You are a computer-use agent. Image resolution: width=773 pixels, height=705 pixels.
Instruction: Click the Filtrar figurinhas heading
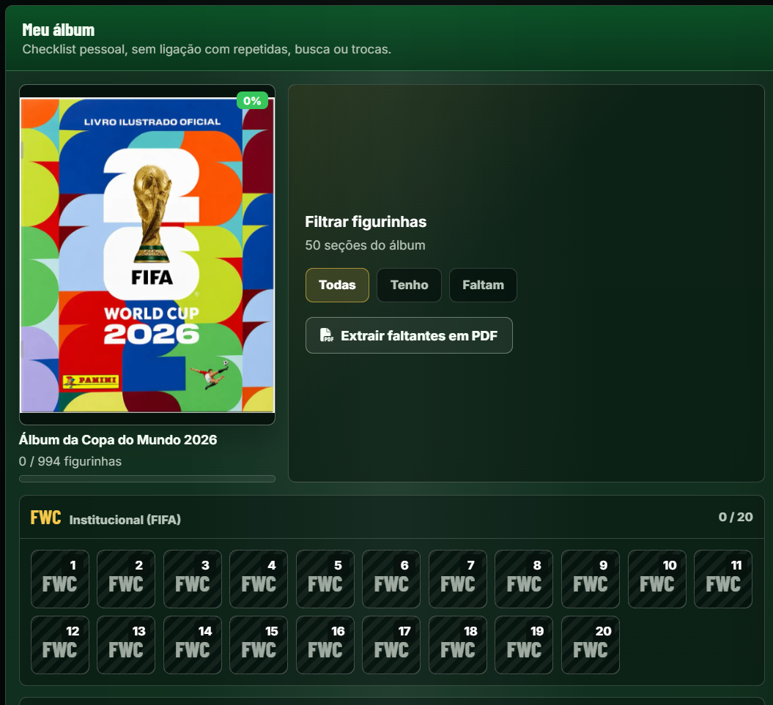(x=366, y=222)
